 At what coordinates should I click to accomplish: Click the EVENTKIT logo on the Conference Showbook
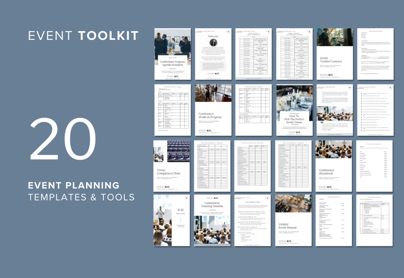(326, 187)
